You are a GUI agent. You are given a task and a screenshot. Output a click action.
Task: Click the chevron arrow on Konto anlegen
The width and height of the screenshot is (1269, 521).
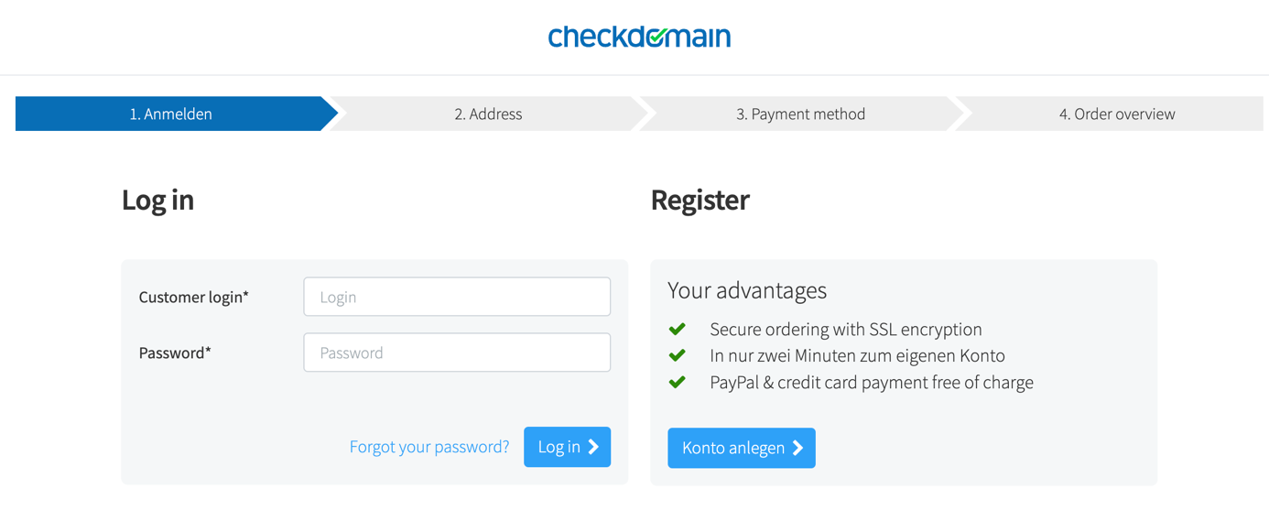point(798,448)
